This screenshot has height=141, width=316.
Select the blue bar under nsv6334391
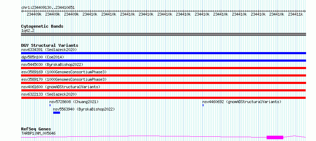coord(163,53)
